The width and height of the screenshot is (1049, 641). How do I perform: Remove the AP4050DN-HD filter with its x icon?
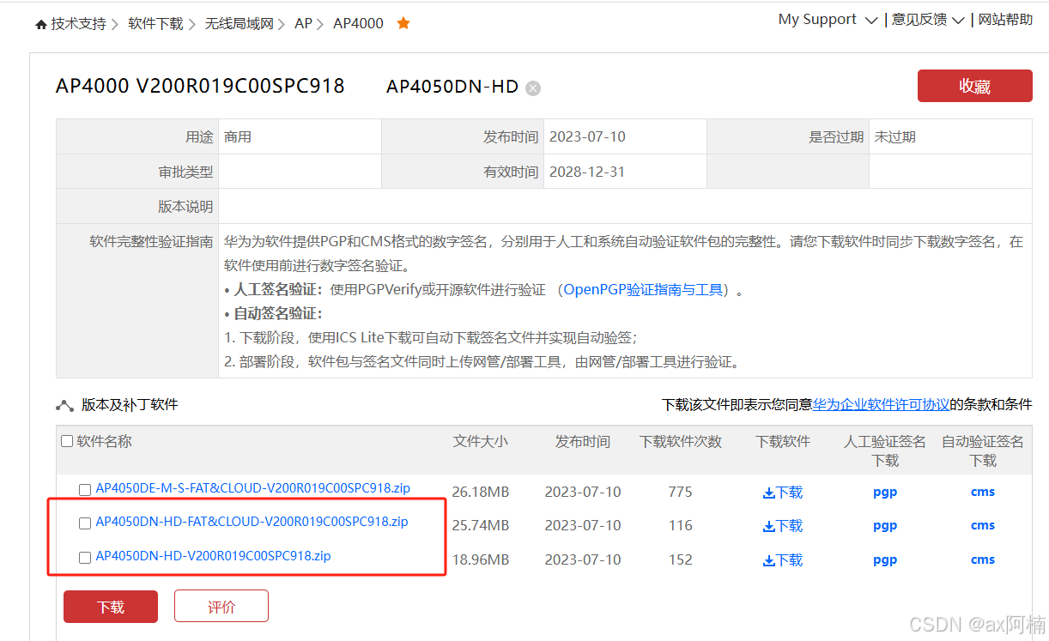coord(533,88)
